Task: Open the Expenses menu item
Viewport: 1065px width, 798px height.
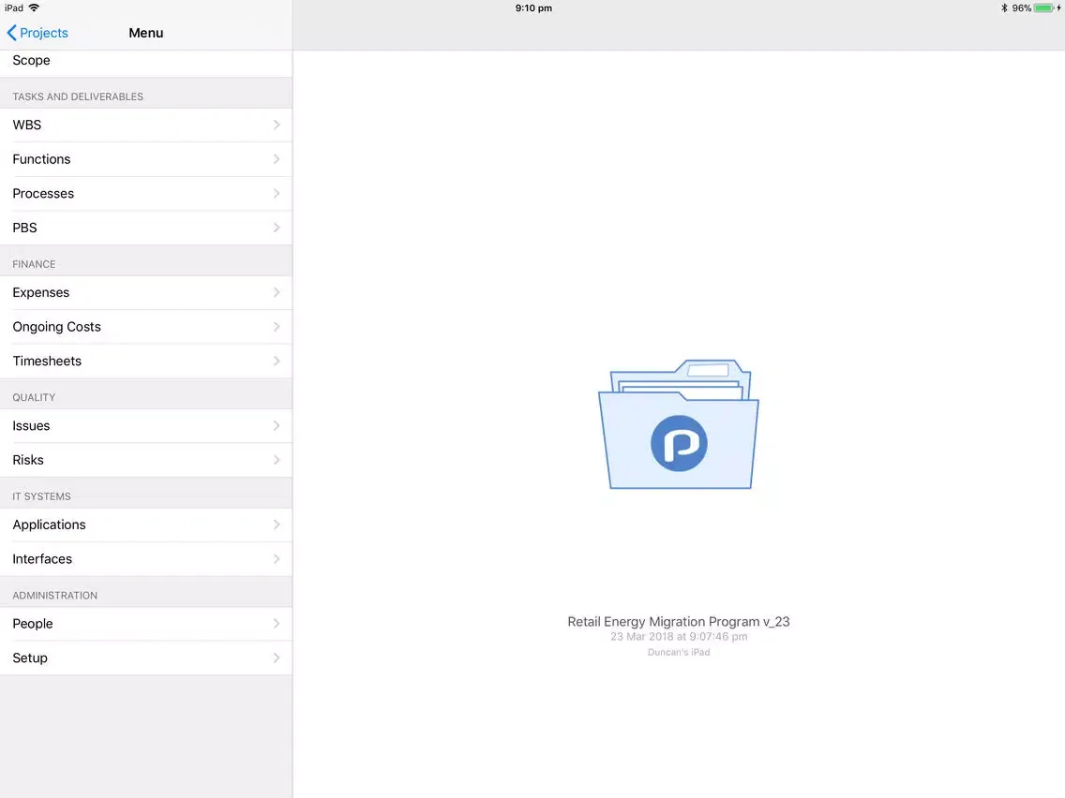Action: click(146, 292)
